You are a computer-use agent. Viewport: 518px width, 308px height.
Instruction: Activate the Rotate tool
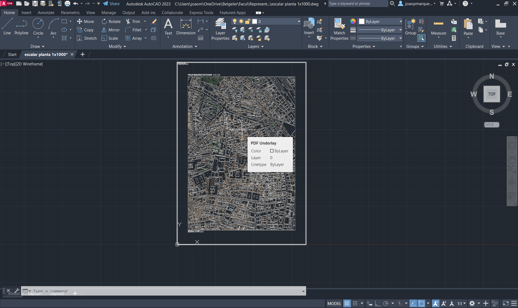tap(111, 21)
